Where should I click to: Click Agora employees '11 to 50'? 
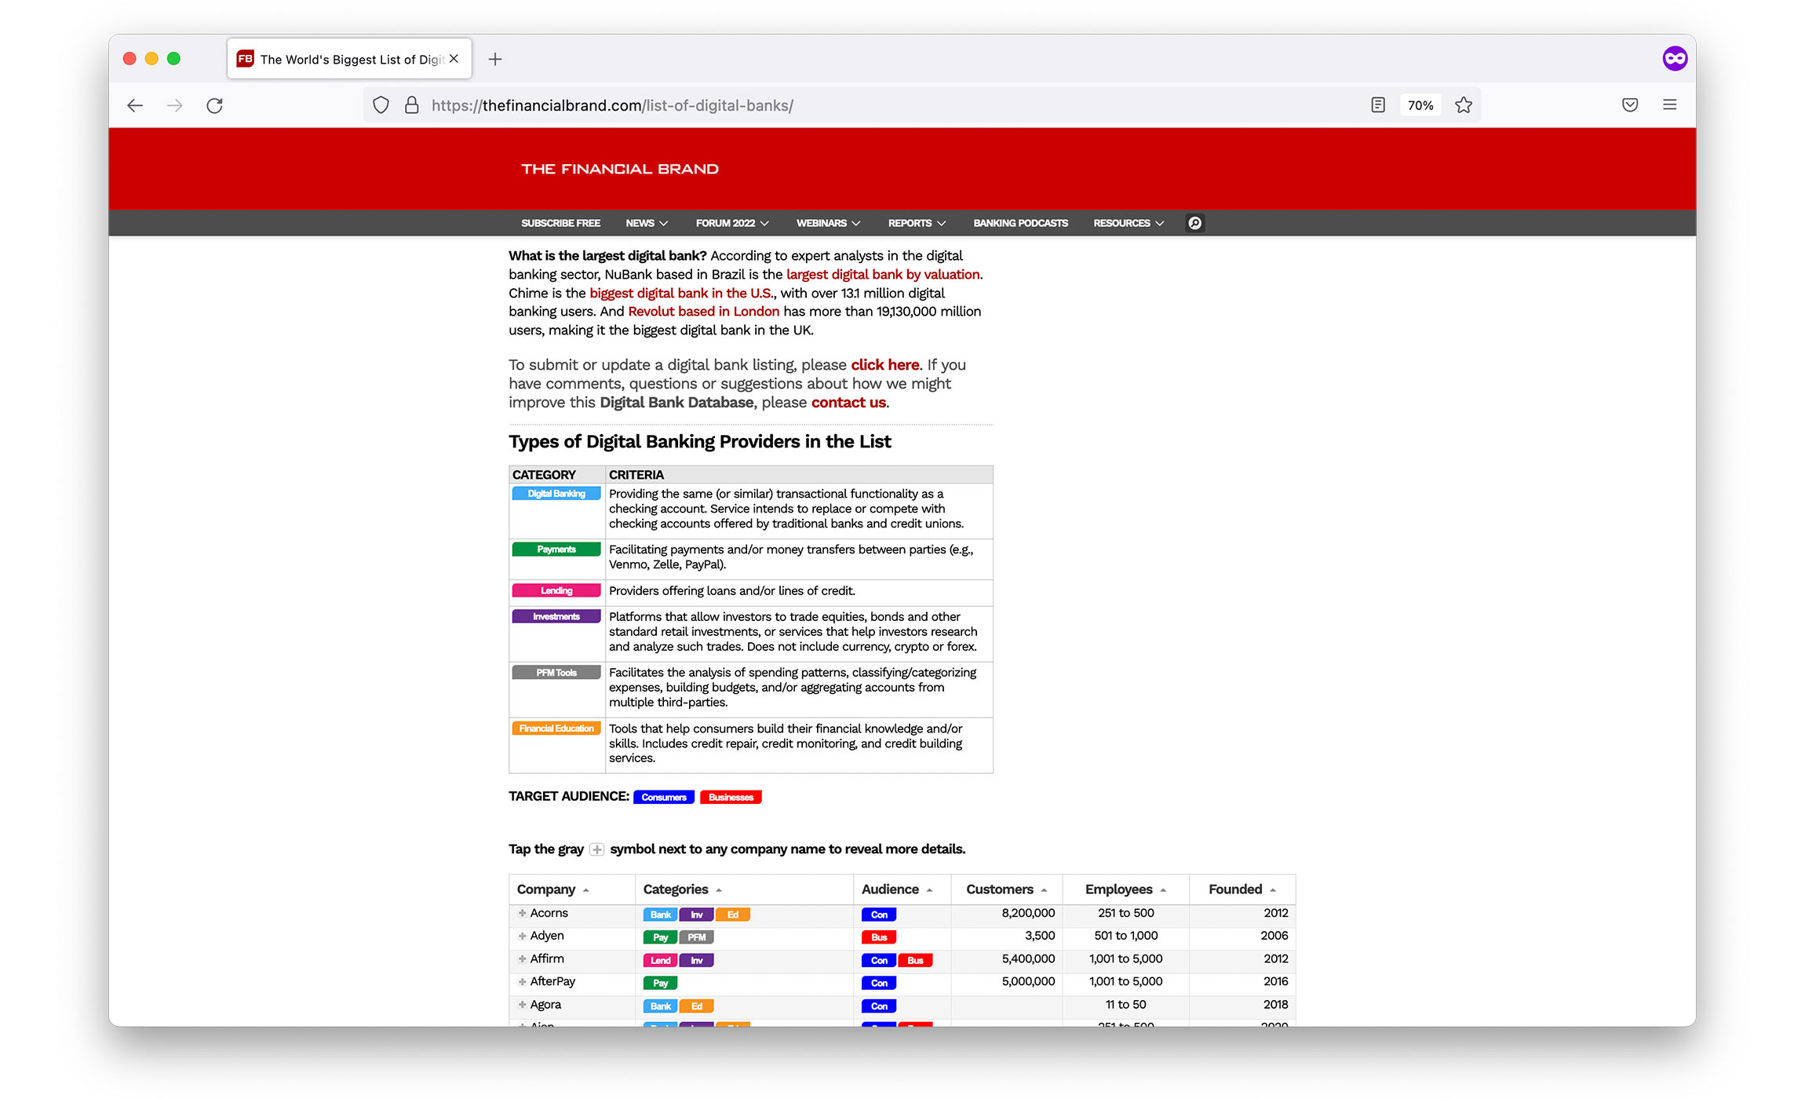[x=1126, y=1004]
